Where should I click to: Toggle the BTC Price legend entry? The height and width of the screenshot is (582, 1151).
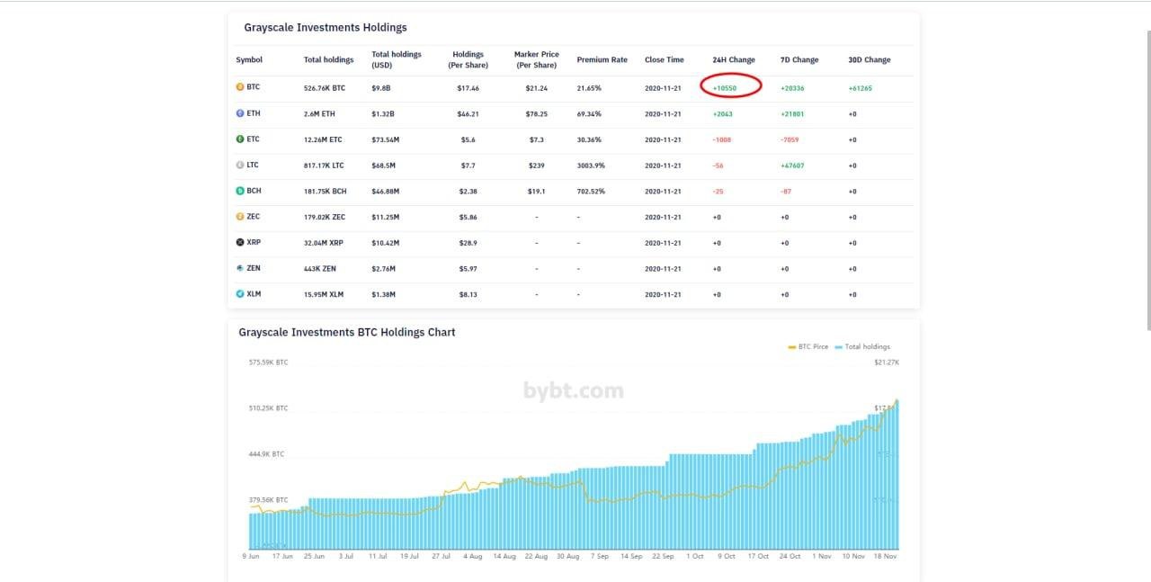pos(808,346)
